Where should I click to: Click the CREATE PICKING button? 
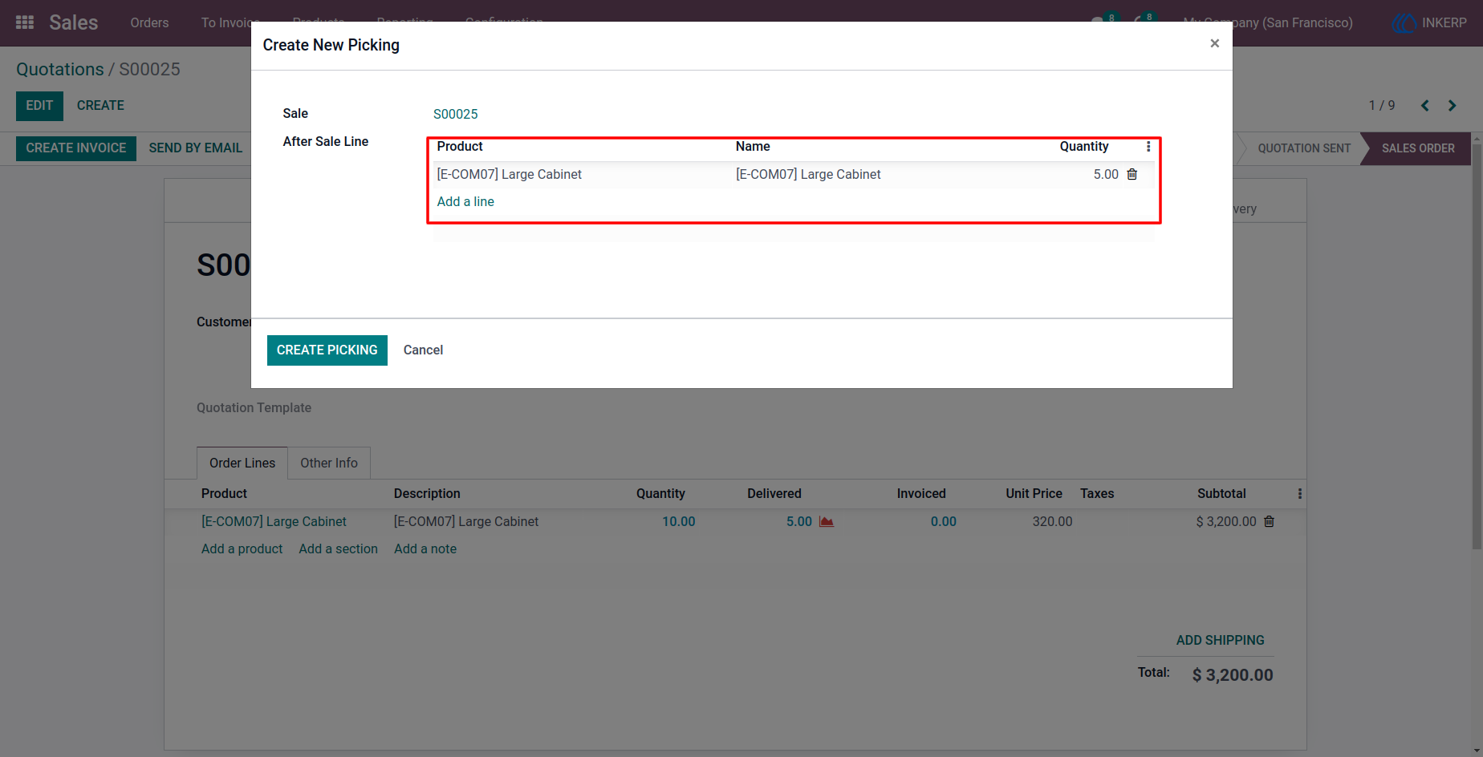pos(327,350)
